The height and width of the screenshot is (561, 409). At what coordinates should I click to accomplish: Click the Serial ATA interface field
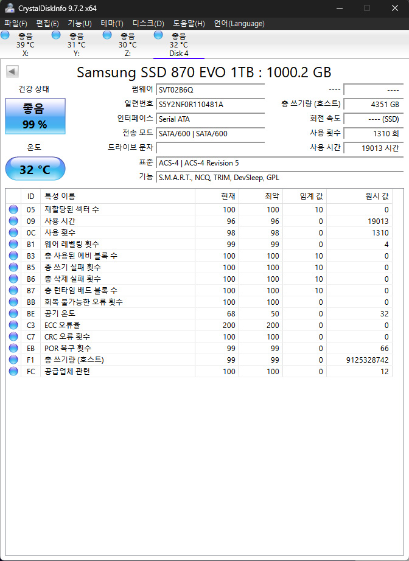click(x=211, y=119)
